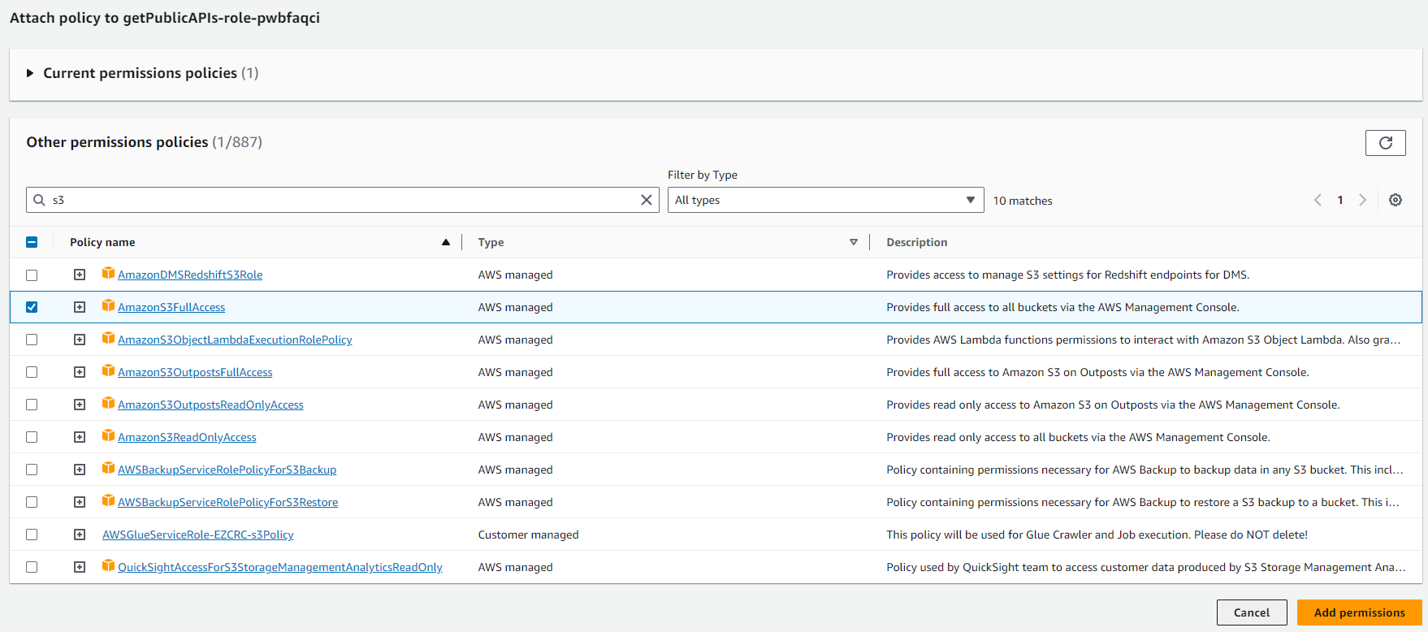1428x632 pixels.
Task: Click into the policy search field
Action: 341,200
